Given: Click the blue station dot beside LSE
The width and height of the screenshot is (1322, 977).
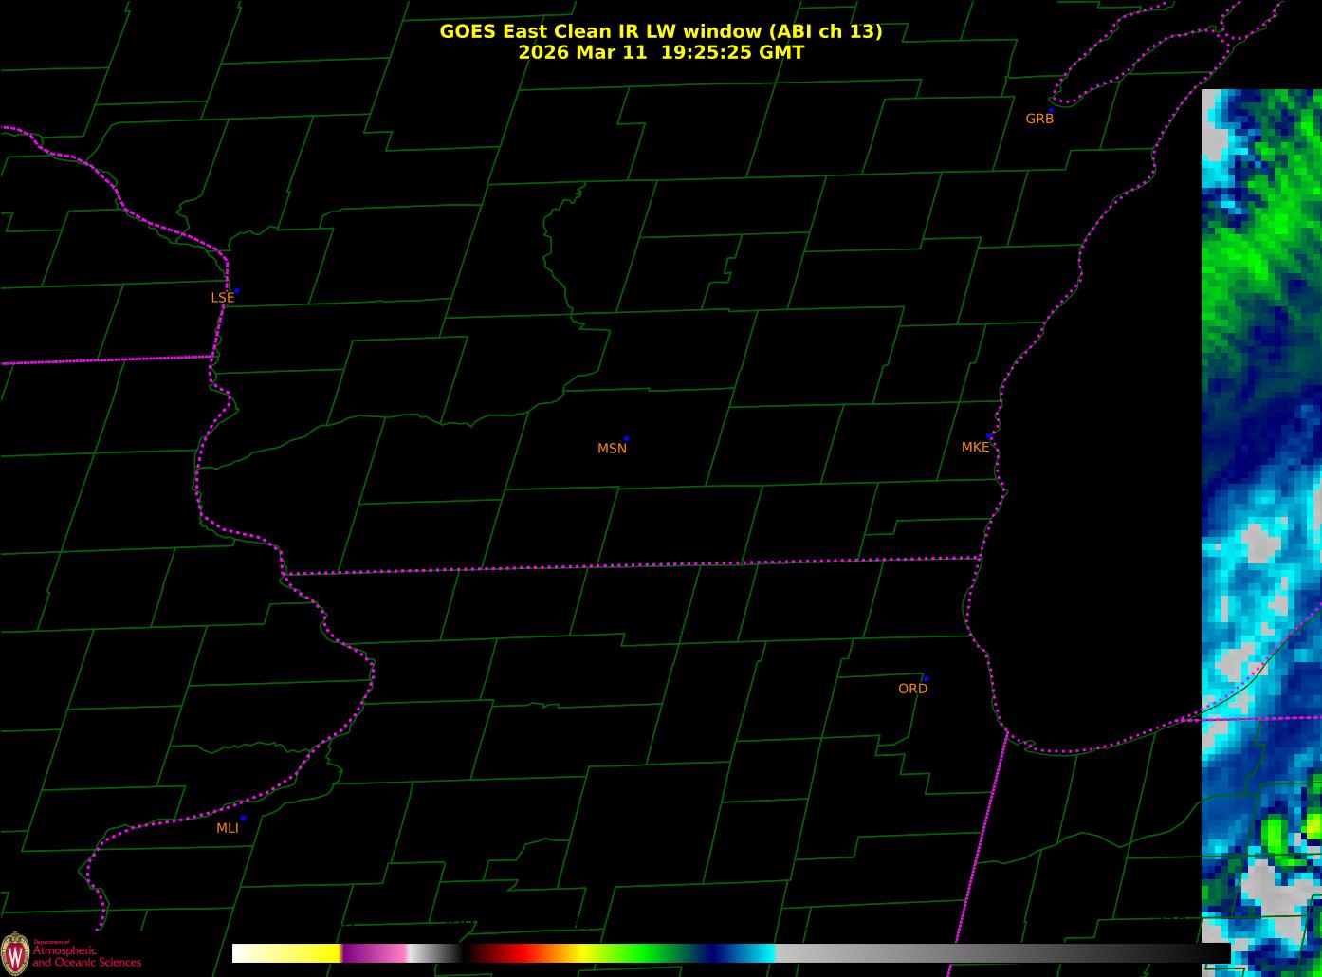Looking at the screenshot, I should tap(236, 290).
